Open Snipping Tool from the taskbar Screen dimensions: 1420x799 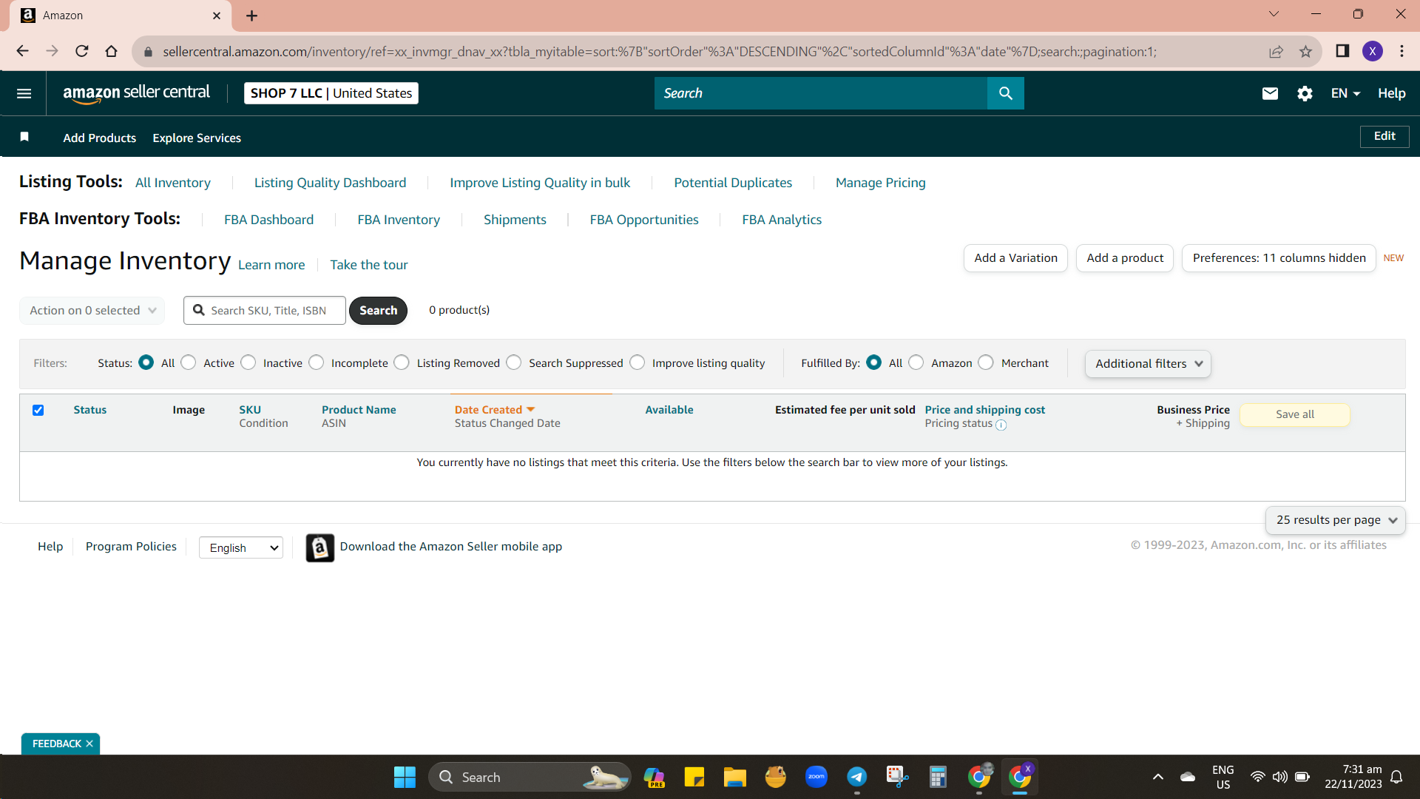897,777
